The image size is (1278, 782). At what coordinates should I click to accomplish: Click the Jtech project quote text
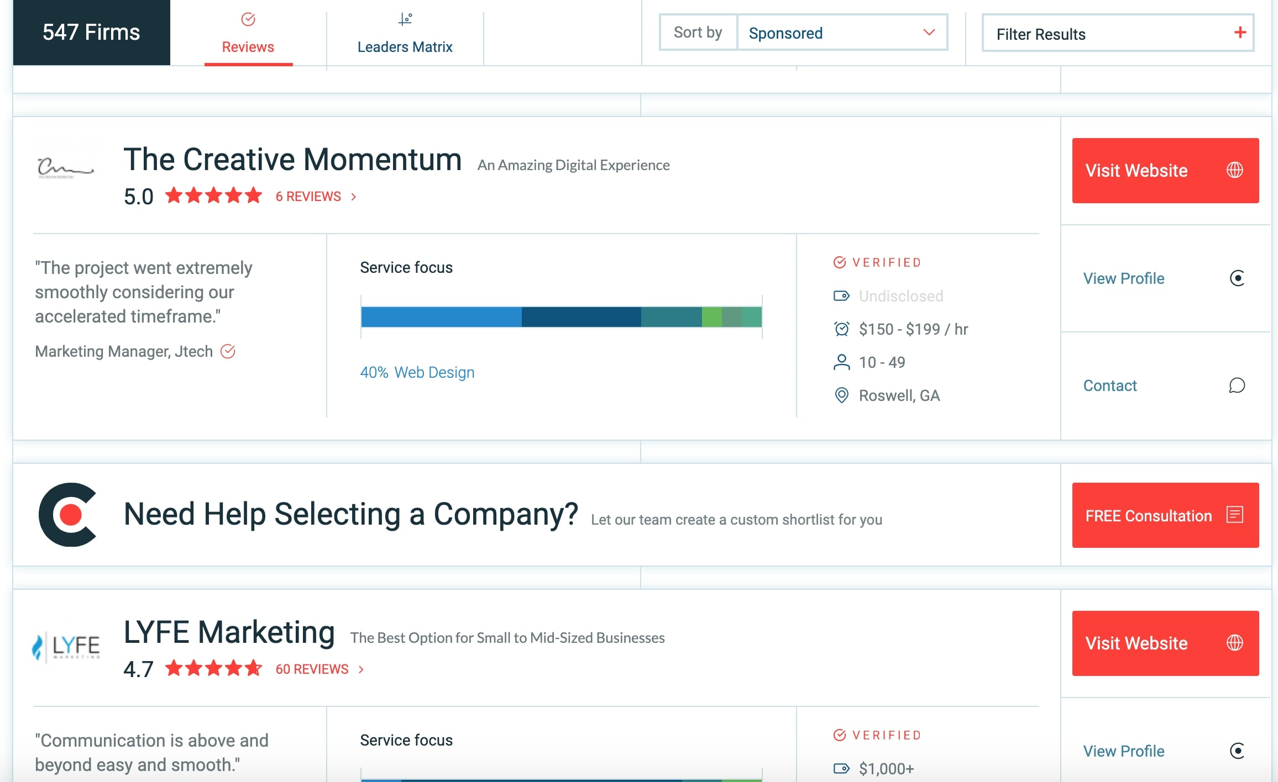(x=144, y=292)
